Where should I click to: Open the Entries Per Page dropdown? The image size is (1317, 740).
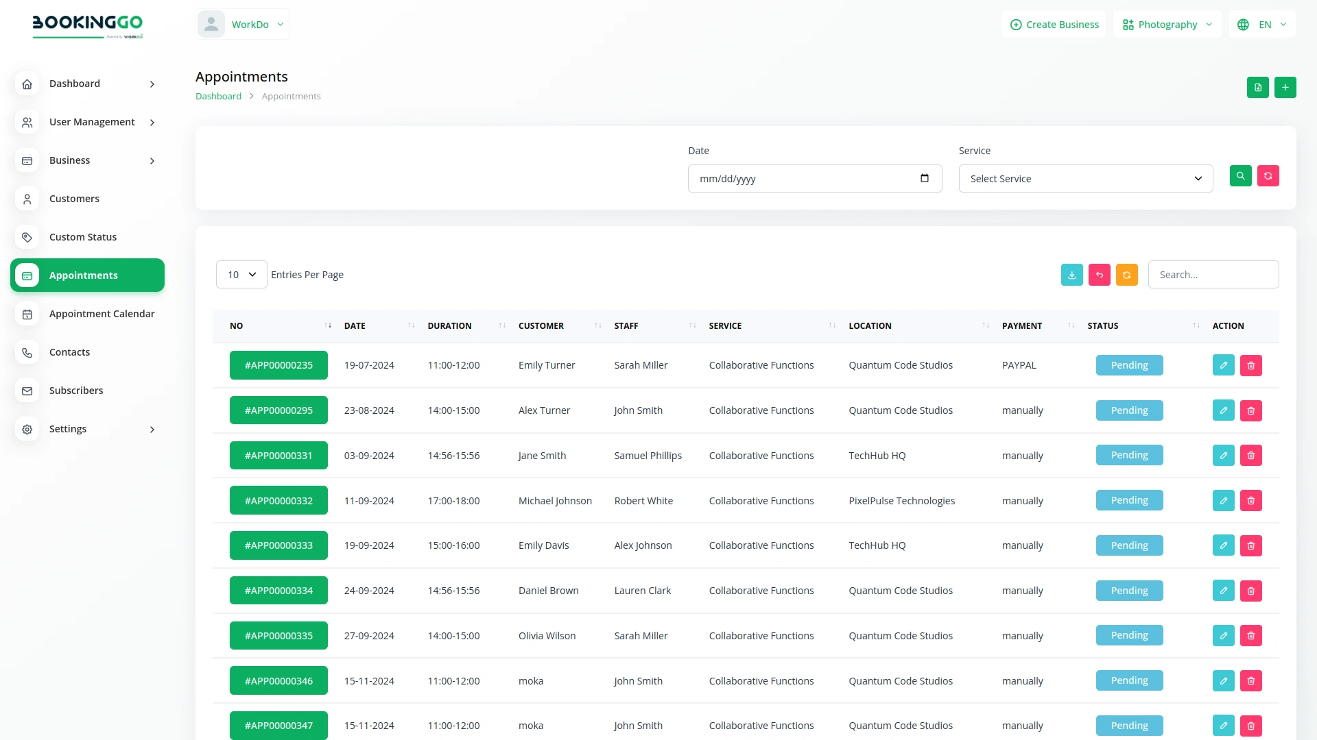point(240,274)
